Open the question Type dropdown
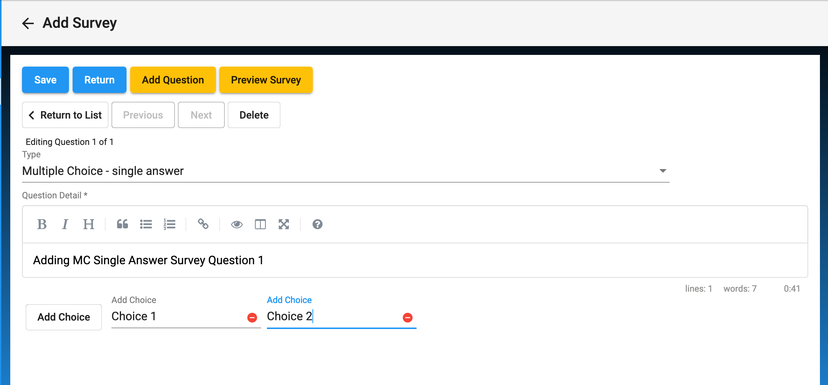 pos(346,171)
